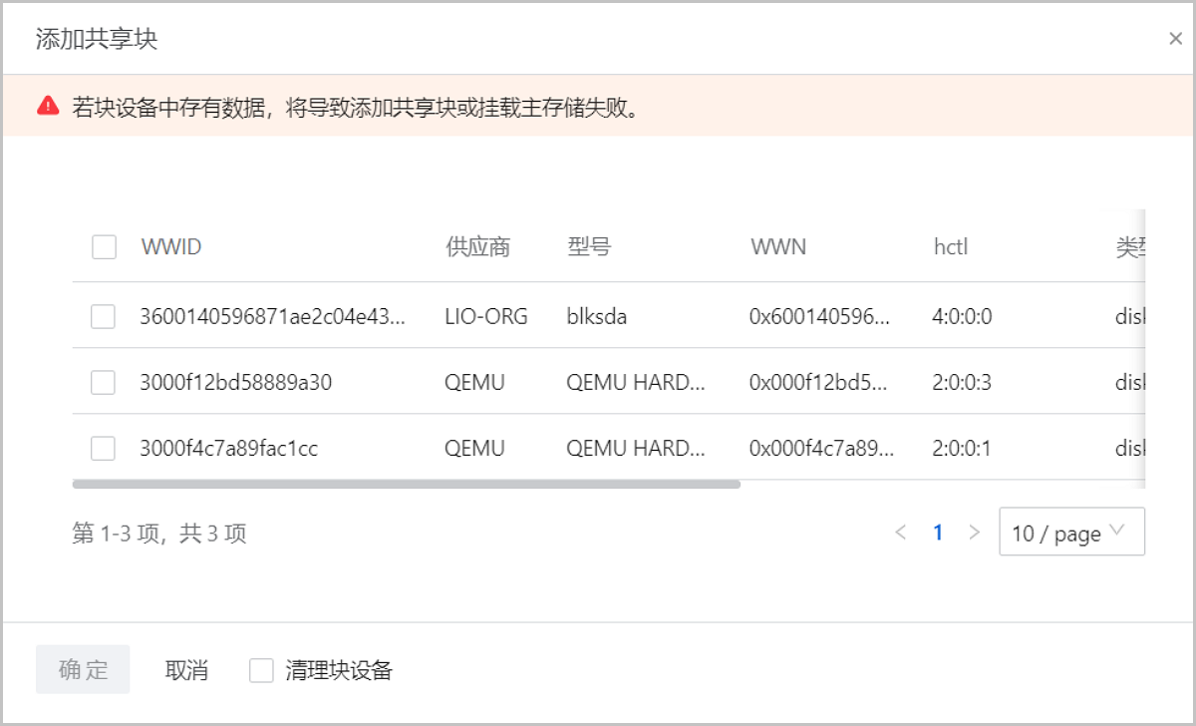Image resolution: width=1196 pixels, height=726 pixels.
Task: Enable the 清理块设备 checkbox
Action: 261,670
